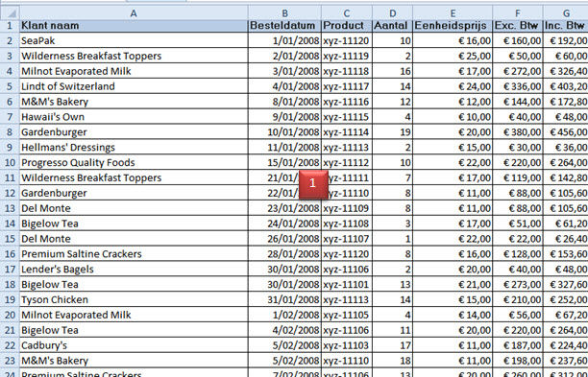Click unit price € 24,00

453,86
